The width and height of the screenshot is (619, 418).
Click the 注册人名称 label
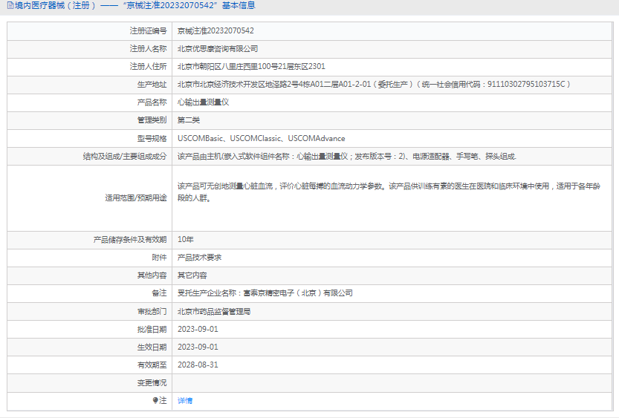click(148, 48)
